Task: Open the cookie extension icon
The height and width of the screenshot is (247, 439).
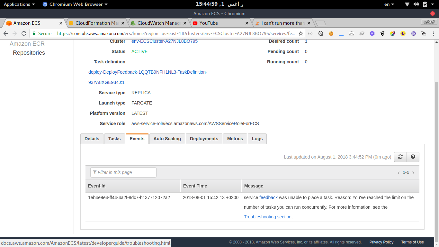Action: click(x=331, y=33)
